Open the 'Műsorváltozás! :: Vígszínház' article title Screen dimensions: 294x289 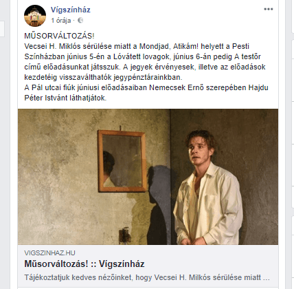tap(84, 264)
